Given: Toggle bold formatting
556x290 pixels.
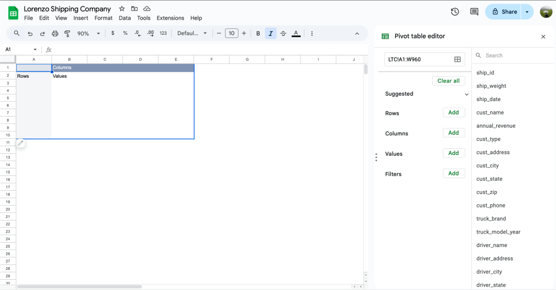Looking at the screenshot, I should tap(258, 33).
